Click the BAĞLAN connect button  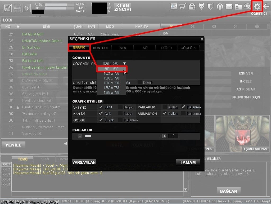tap(228, 191)
